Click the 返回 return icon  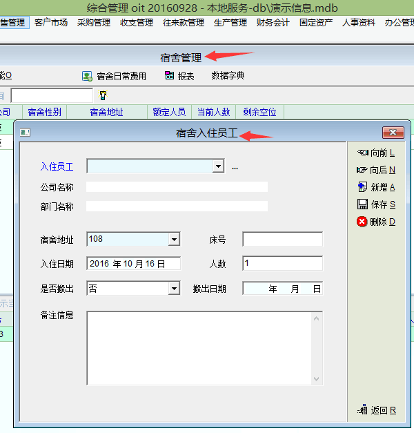click(x=363, y=410)
